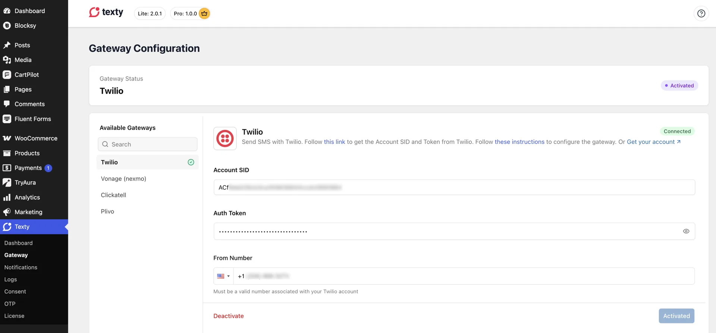
Task: Open 'these instructions' link
Action: point(519,142)
